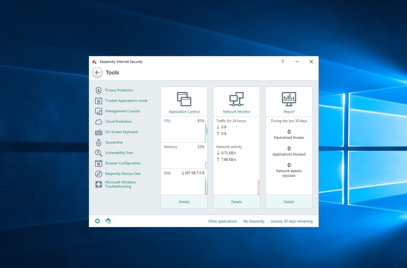The image size is (407, 268).
Task: Click License: 30 days remaining
Action: (292, 221)
